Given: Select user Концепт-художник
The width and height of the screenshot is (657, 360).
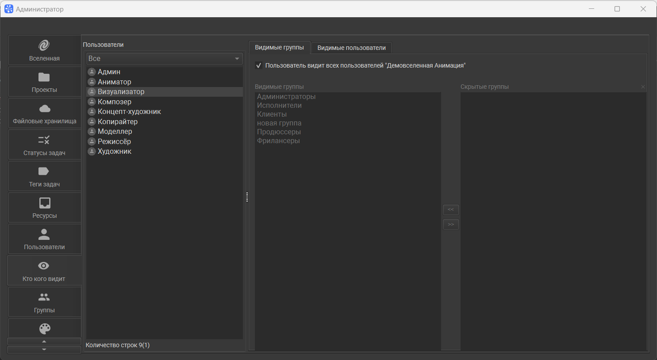Looking at the screenshot, I should coord(165,111).
